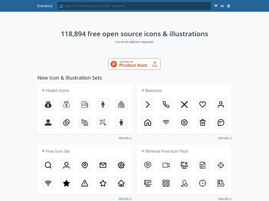269x201 pixels.
Task: Select the outlined star icon
Action: [103, 183]
